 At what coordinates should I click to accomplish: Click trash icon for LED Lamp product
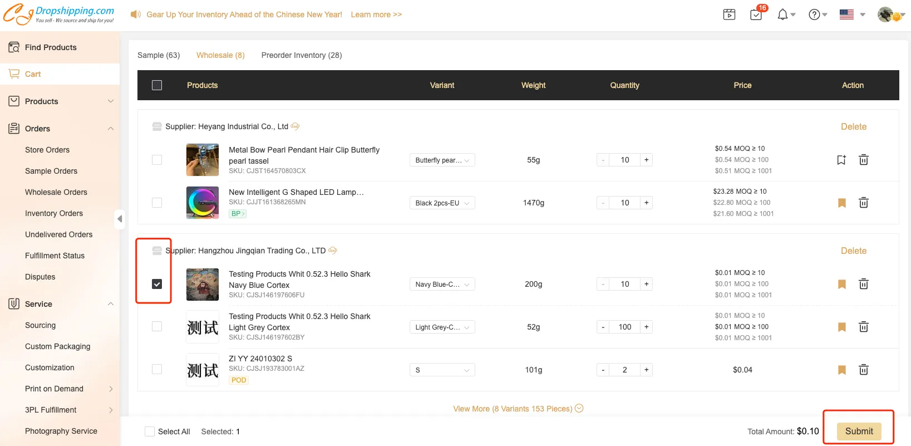tap(863, 203)
